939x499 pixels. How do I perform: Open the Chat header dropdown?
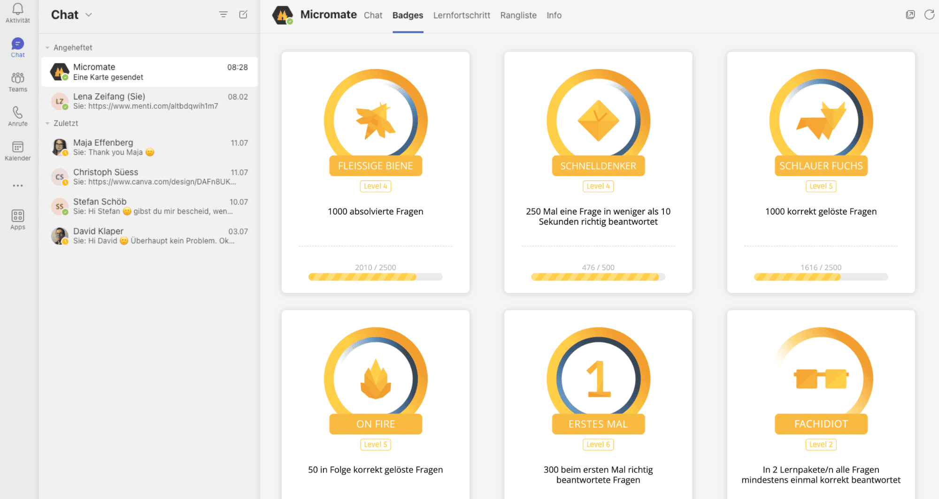tap(89, 15)
